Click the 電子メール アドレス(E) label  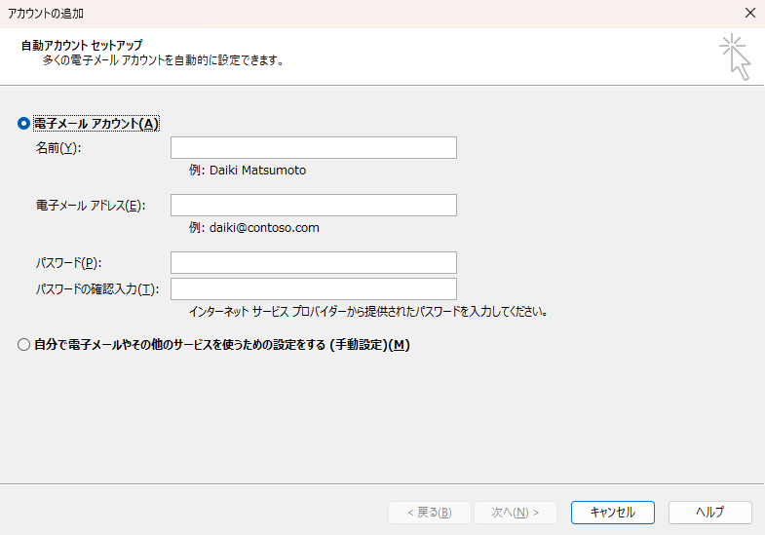click(89, 206)
